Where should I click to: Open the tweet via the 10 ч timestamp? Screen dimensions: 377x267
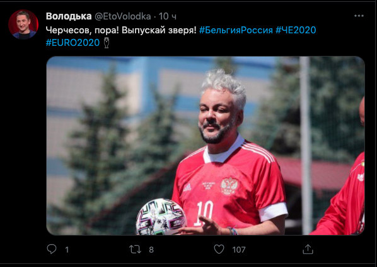click(168, 16)
